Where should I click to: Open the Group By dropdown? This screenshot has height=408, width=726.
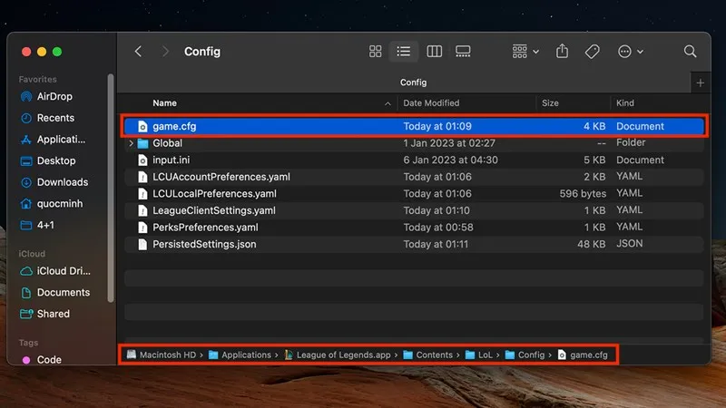pyautogui.click(x=525, y=52)
